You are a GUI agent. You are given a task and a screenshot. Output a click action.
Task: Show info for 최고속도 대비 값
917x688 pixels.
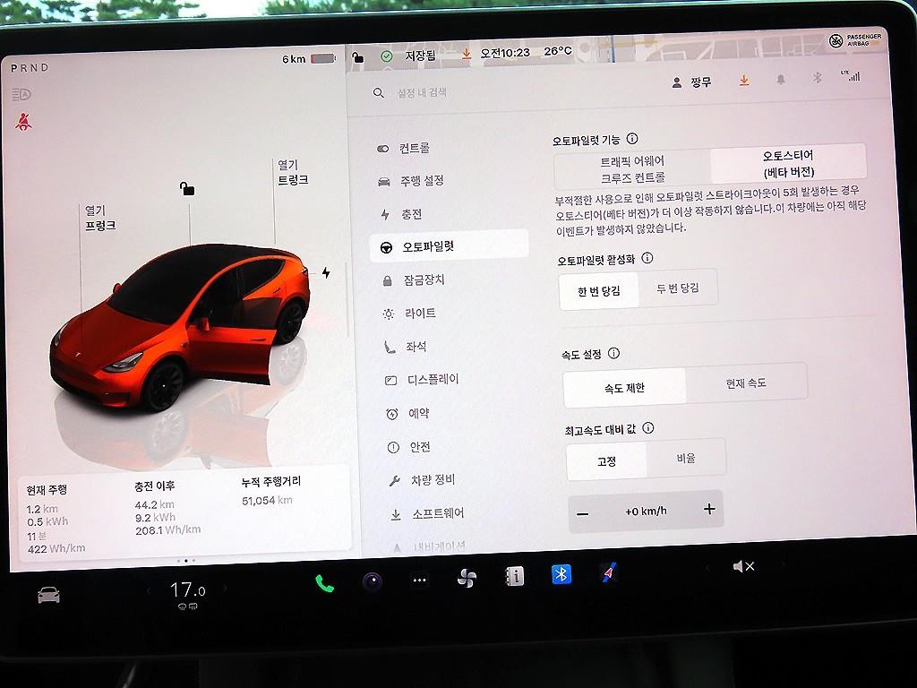pyautogui.click(x=648, y=427)
